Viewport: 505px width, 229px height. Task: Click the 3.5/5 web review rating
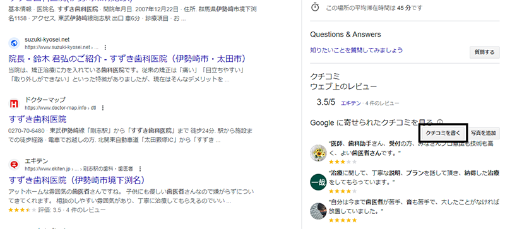[326, 103]
